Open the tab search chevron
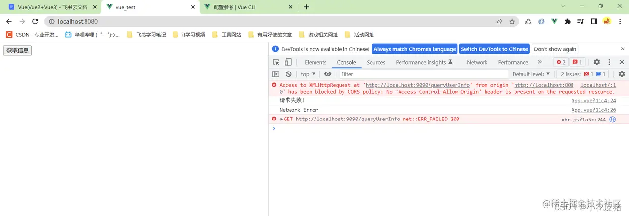This screenshot has height=216, width=629. (x=564, y=6)
